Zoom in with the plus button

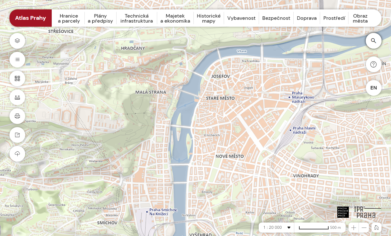point(354,228)
